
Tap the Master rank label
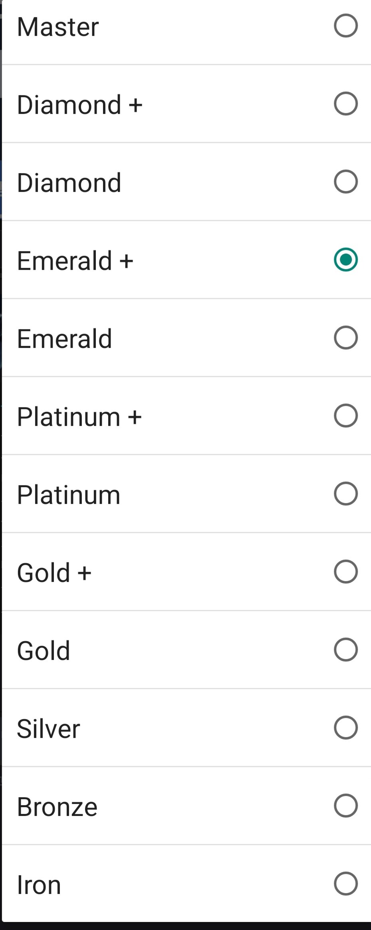58,27
